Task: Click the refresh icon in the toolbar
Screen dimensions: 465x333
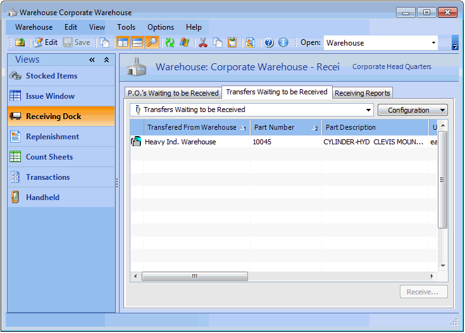Action: (170, 43)
